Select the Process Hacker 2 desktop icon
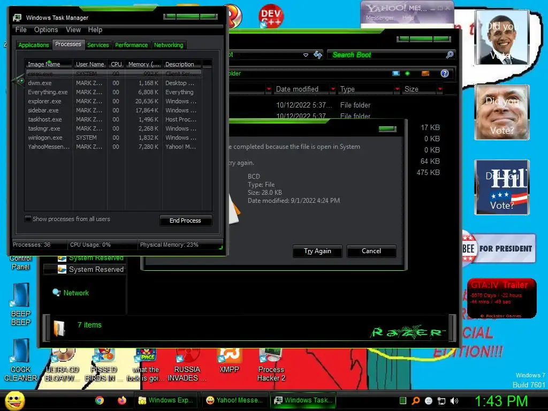 pyautogui.click(x=271, y=365)
